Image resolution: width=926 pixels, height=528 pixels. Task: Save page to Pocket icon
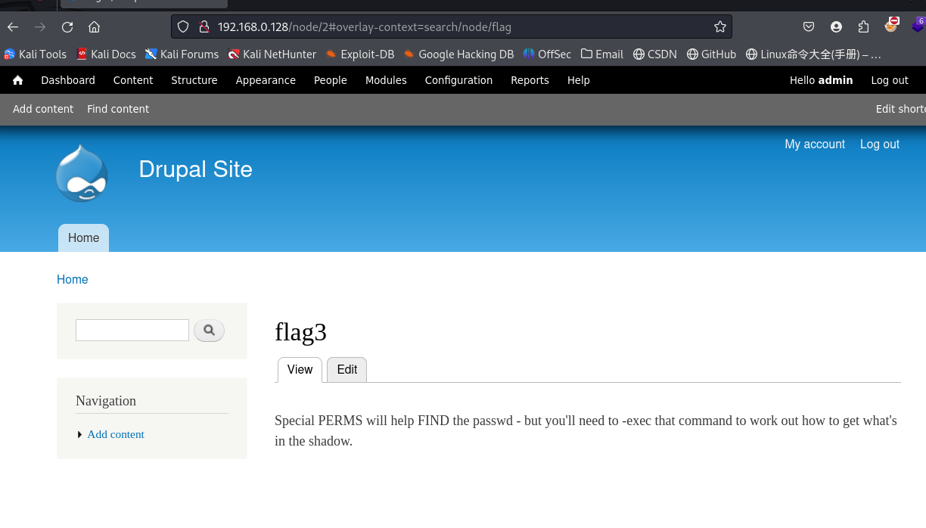809,27
